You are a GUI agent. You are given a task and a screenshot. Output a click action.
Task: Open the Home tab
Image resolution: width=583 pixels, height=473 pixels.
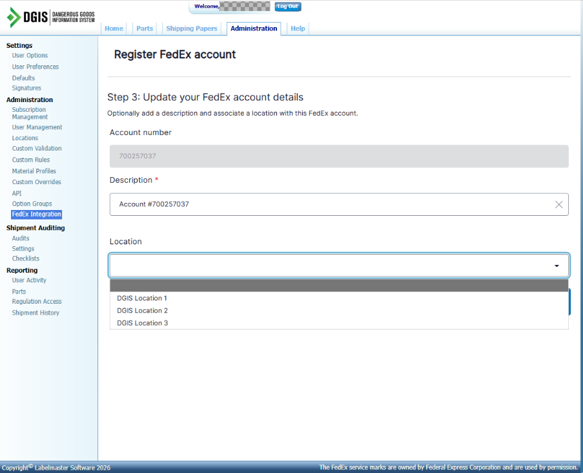click(114, 28)
